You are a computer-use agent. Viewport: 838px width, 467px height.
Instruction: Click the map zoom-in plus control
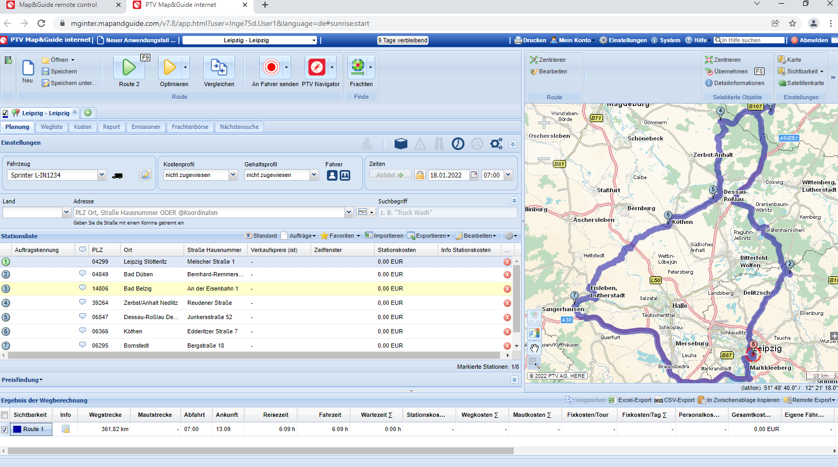pos(544,123)
